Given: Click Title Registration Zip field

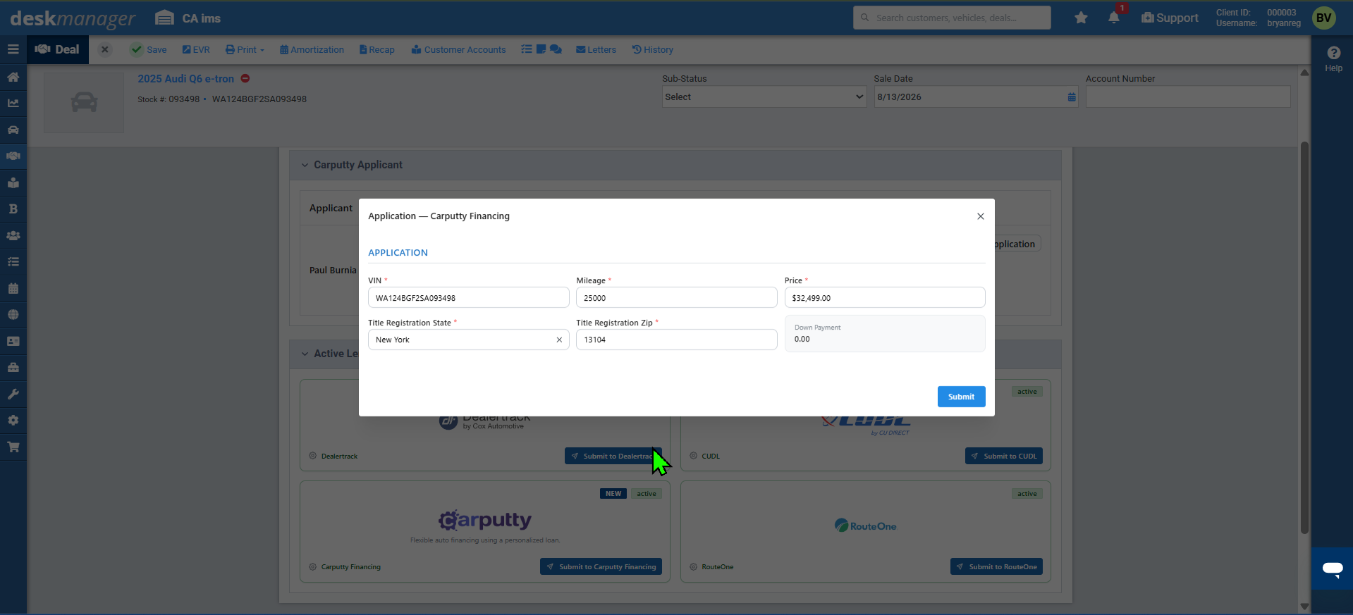Looking at the screenshot, I should click(x=676, y=340).
